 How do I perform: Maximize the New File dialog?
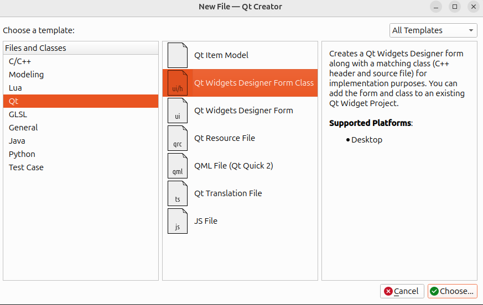455,7
